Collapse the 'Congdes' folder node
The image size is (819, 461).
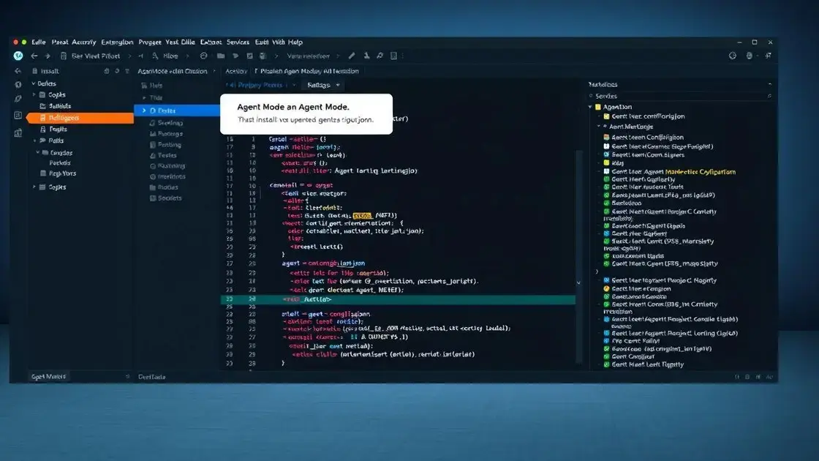[x=37, y=153]
